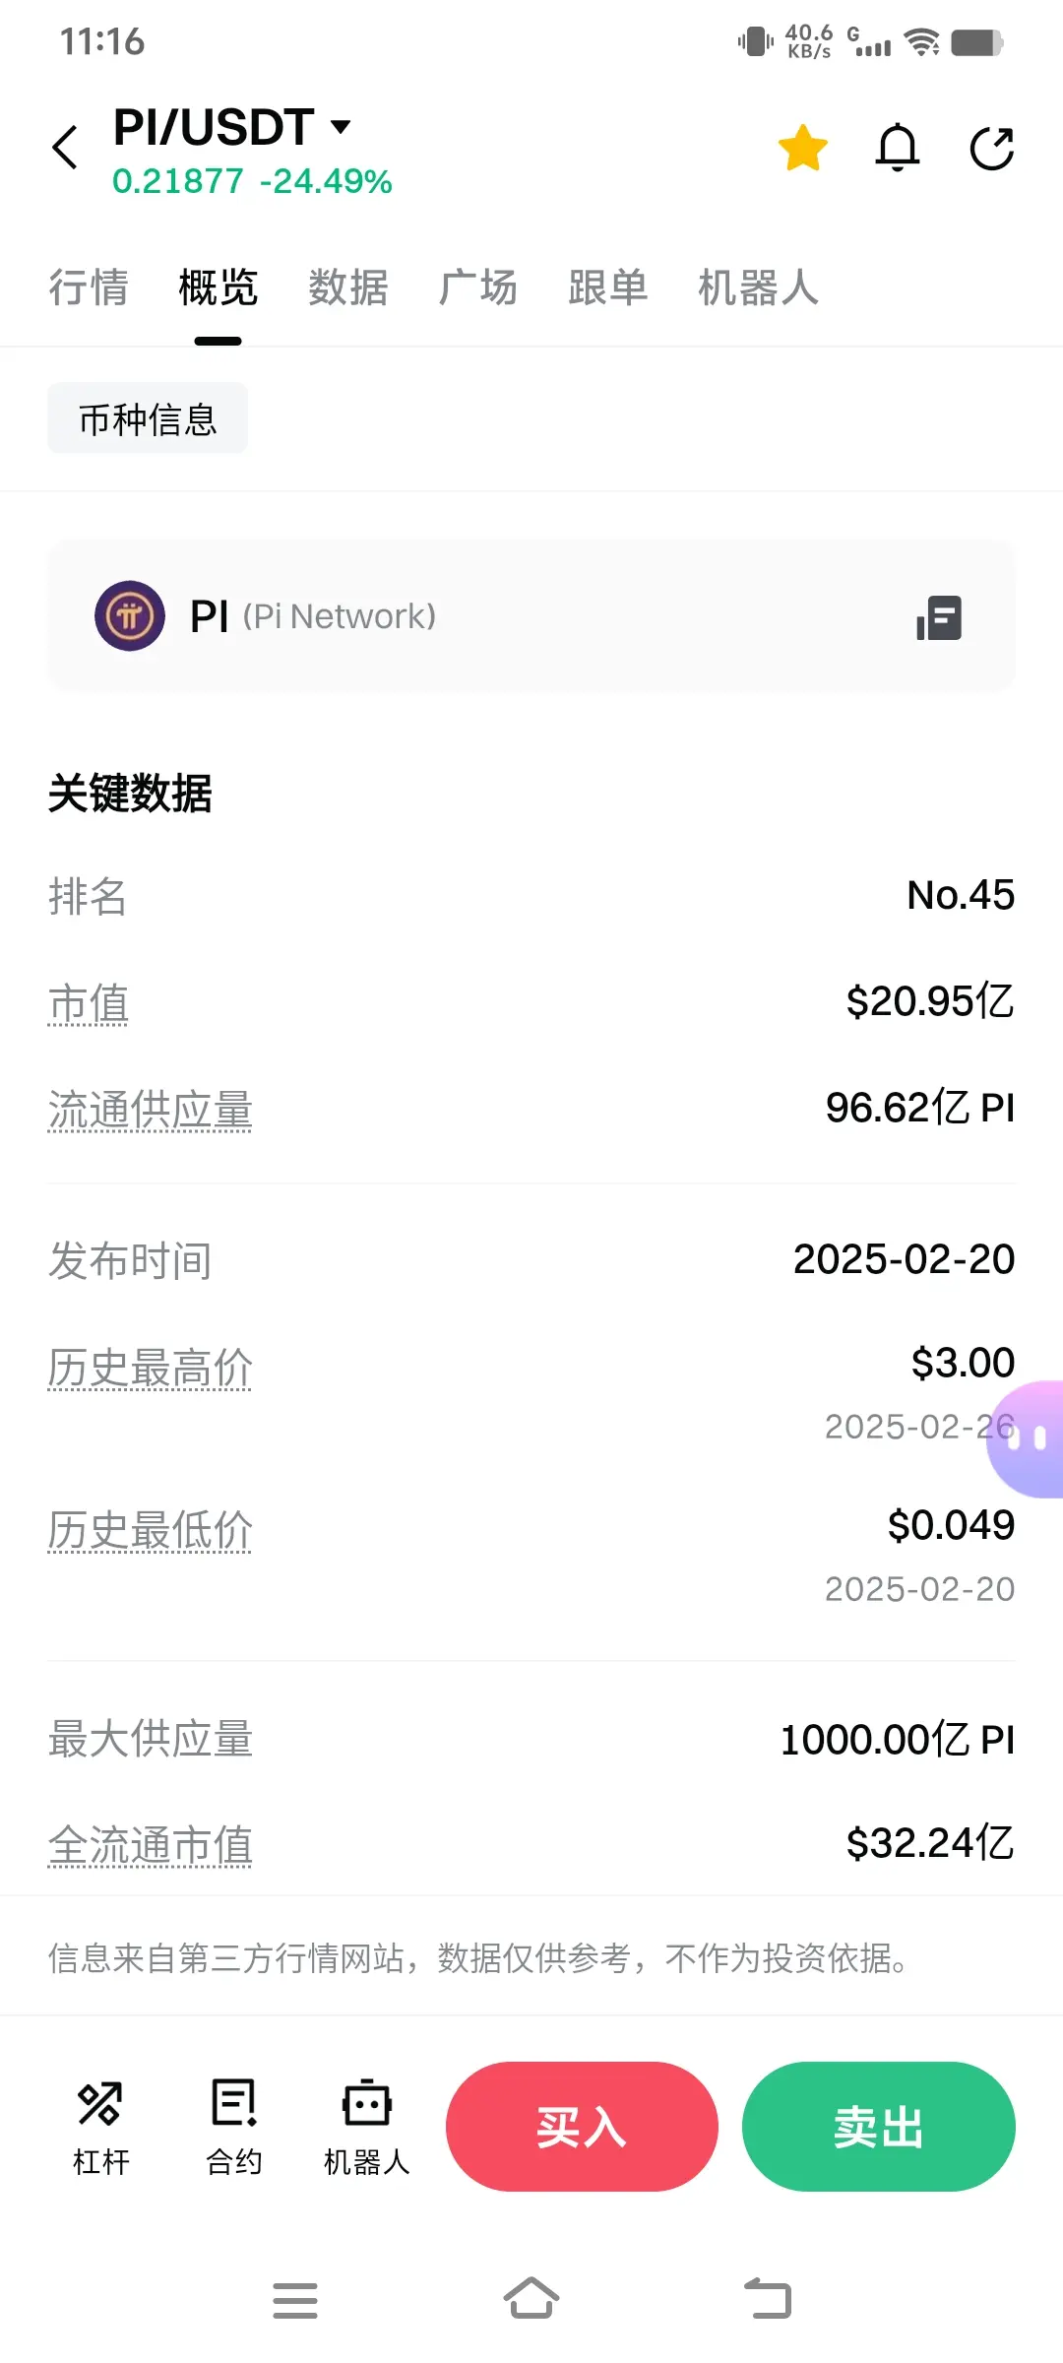1063x2363 pixels.
Task: Toggle the yellow favorite star
Action: click(803, 148)
